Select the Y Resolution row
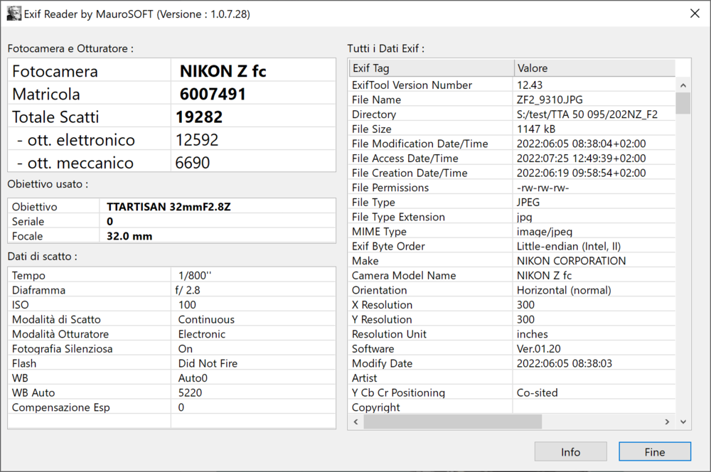This screenshot has width=711, height=472. coord(511,319)
